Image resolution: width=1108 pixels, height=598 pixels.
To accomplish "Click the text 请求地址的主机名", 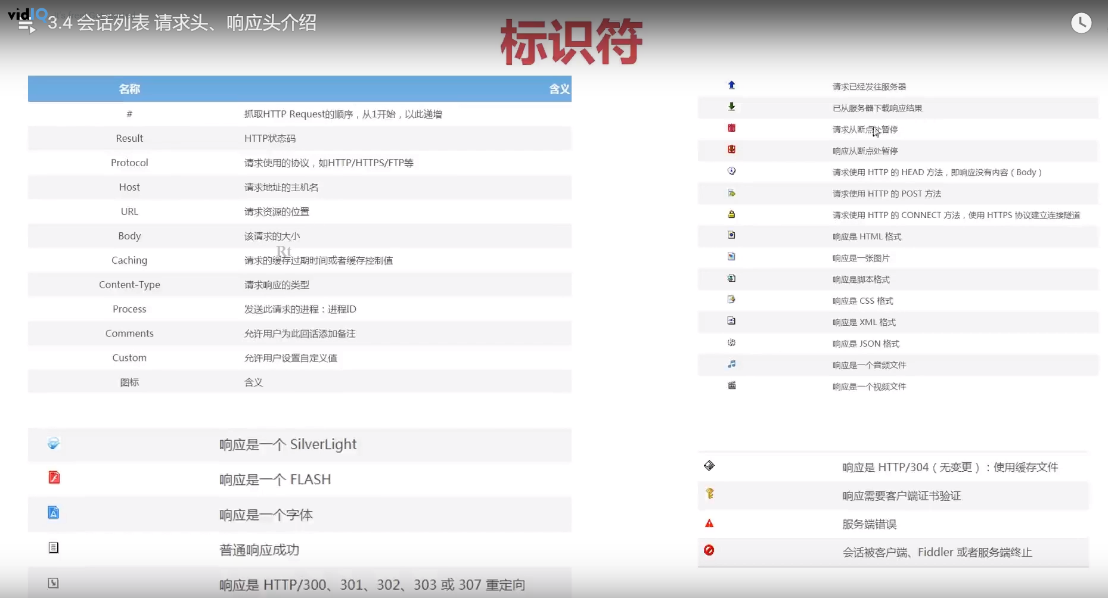I will [281, 187].
